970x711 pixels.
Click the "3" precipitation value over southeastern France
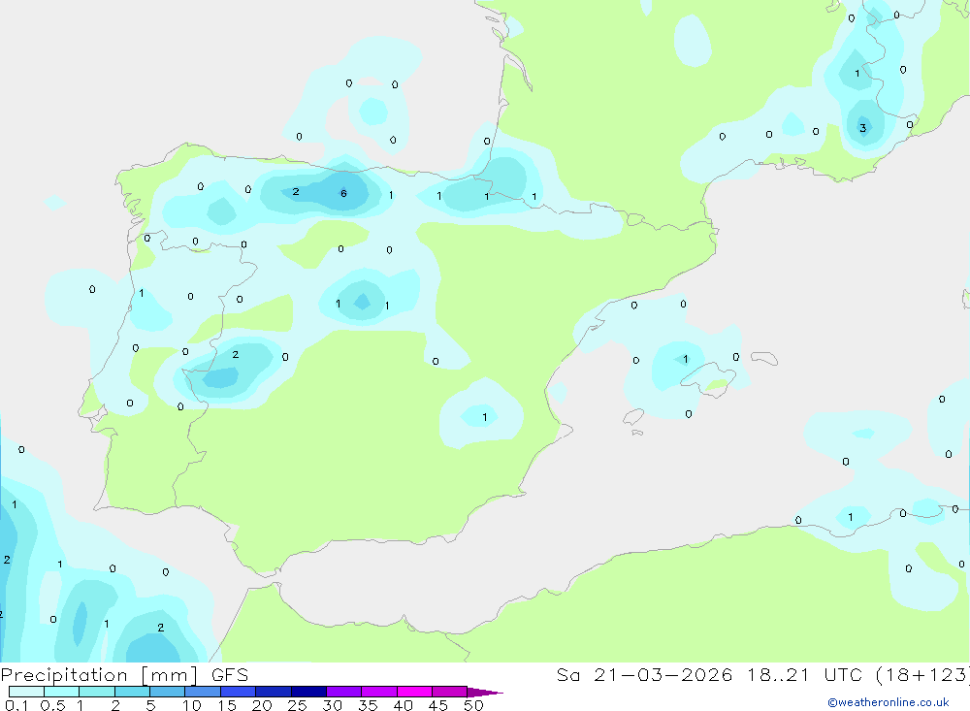point(863,128)
